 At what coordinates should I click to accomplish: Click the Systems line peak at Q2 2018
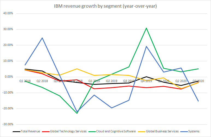click(42, 38)
